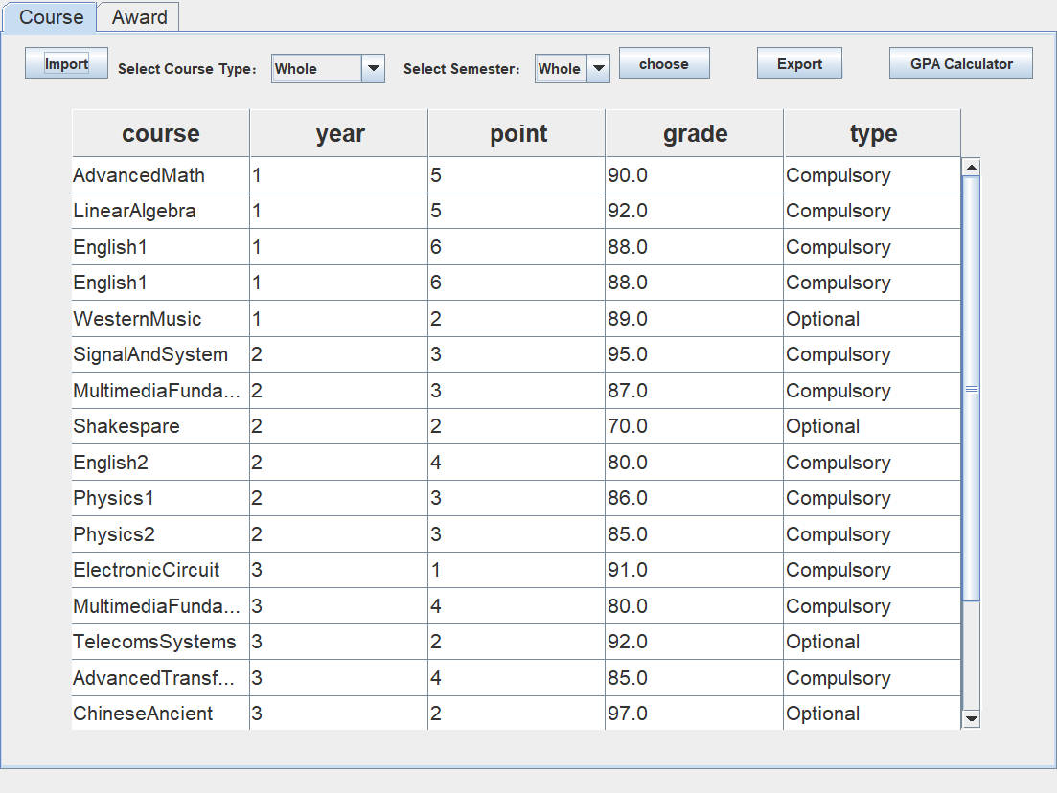Click the table's vertical scrollbar thumb
This screenshot has width=1057, height=793.
pyautogui.click(x=971, y=388)
